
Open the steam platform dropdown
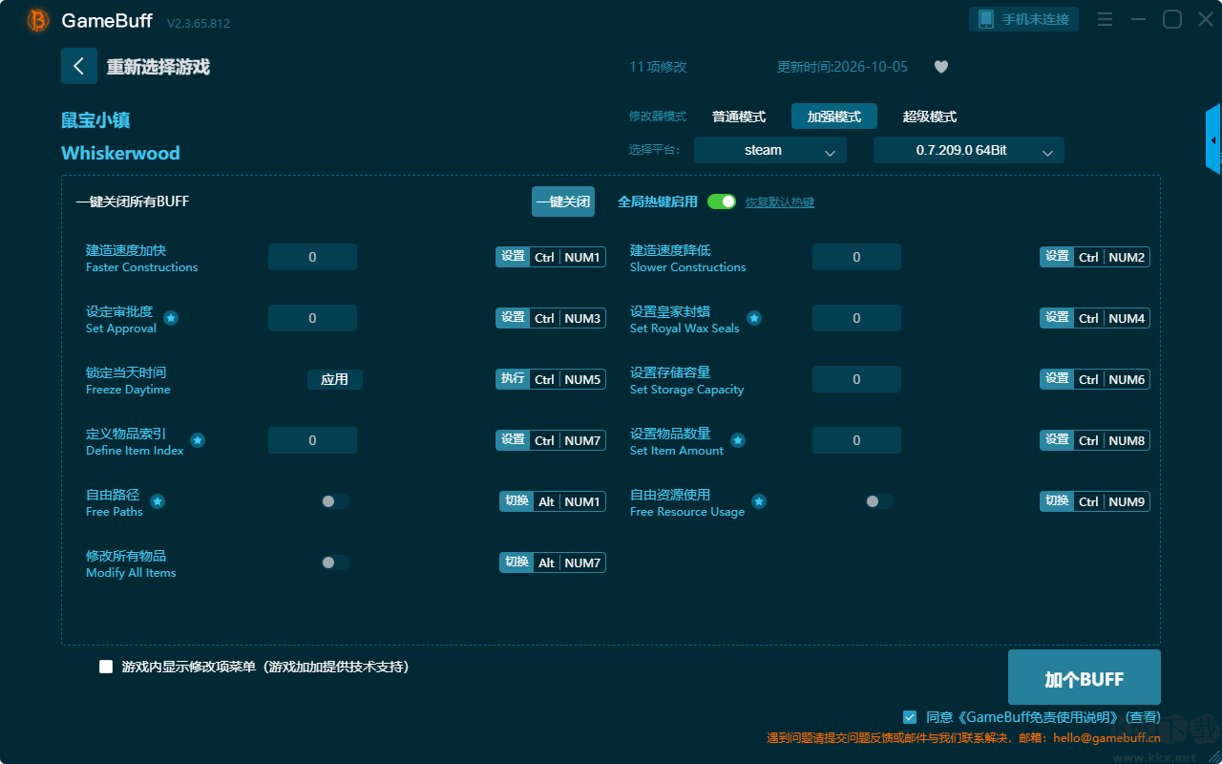coord(770,150)
